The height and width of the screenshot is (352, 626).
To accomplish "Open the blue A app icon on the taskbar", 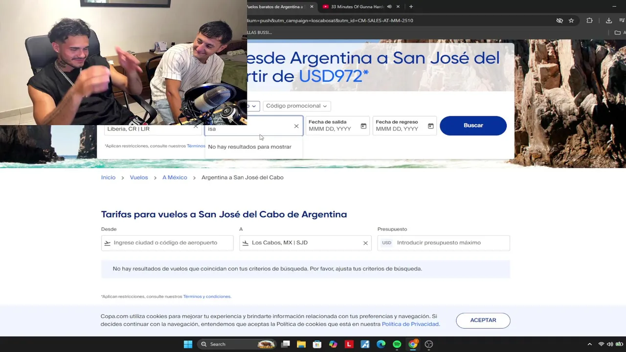I will pos(365,344).
